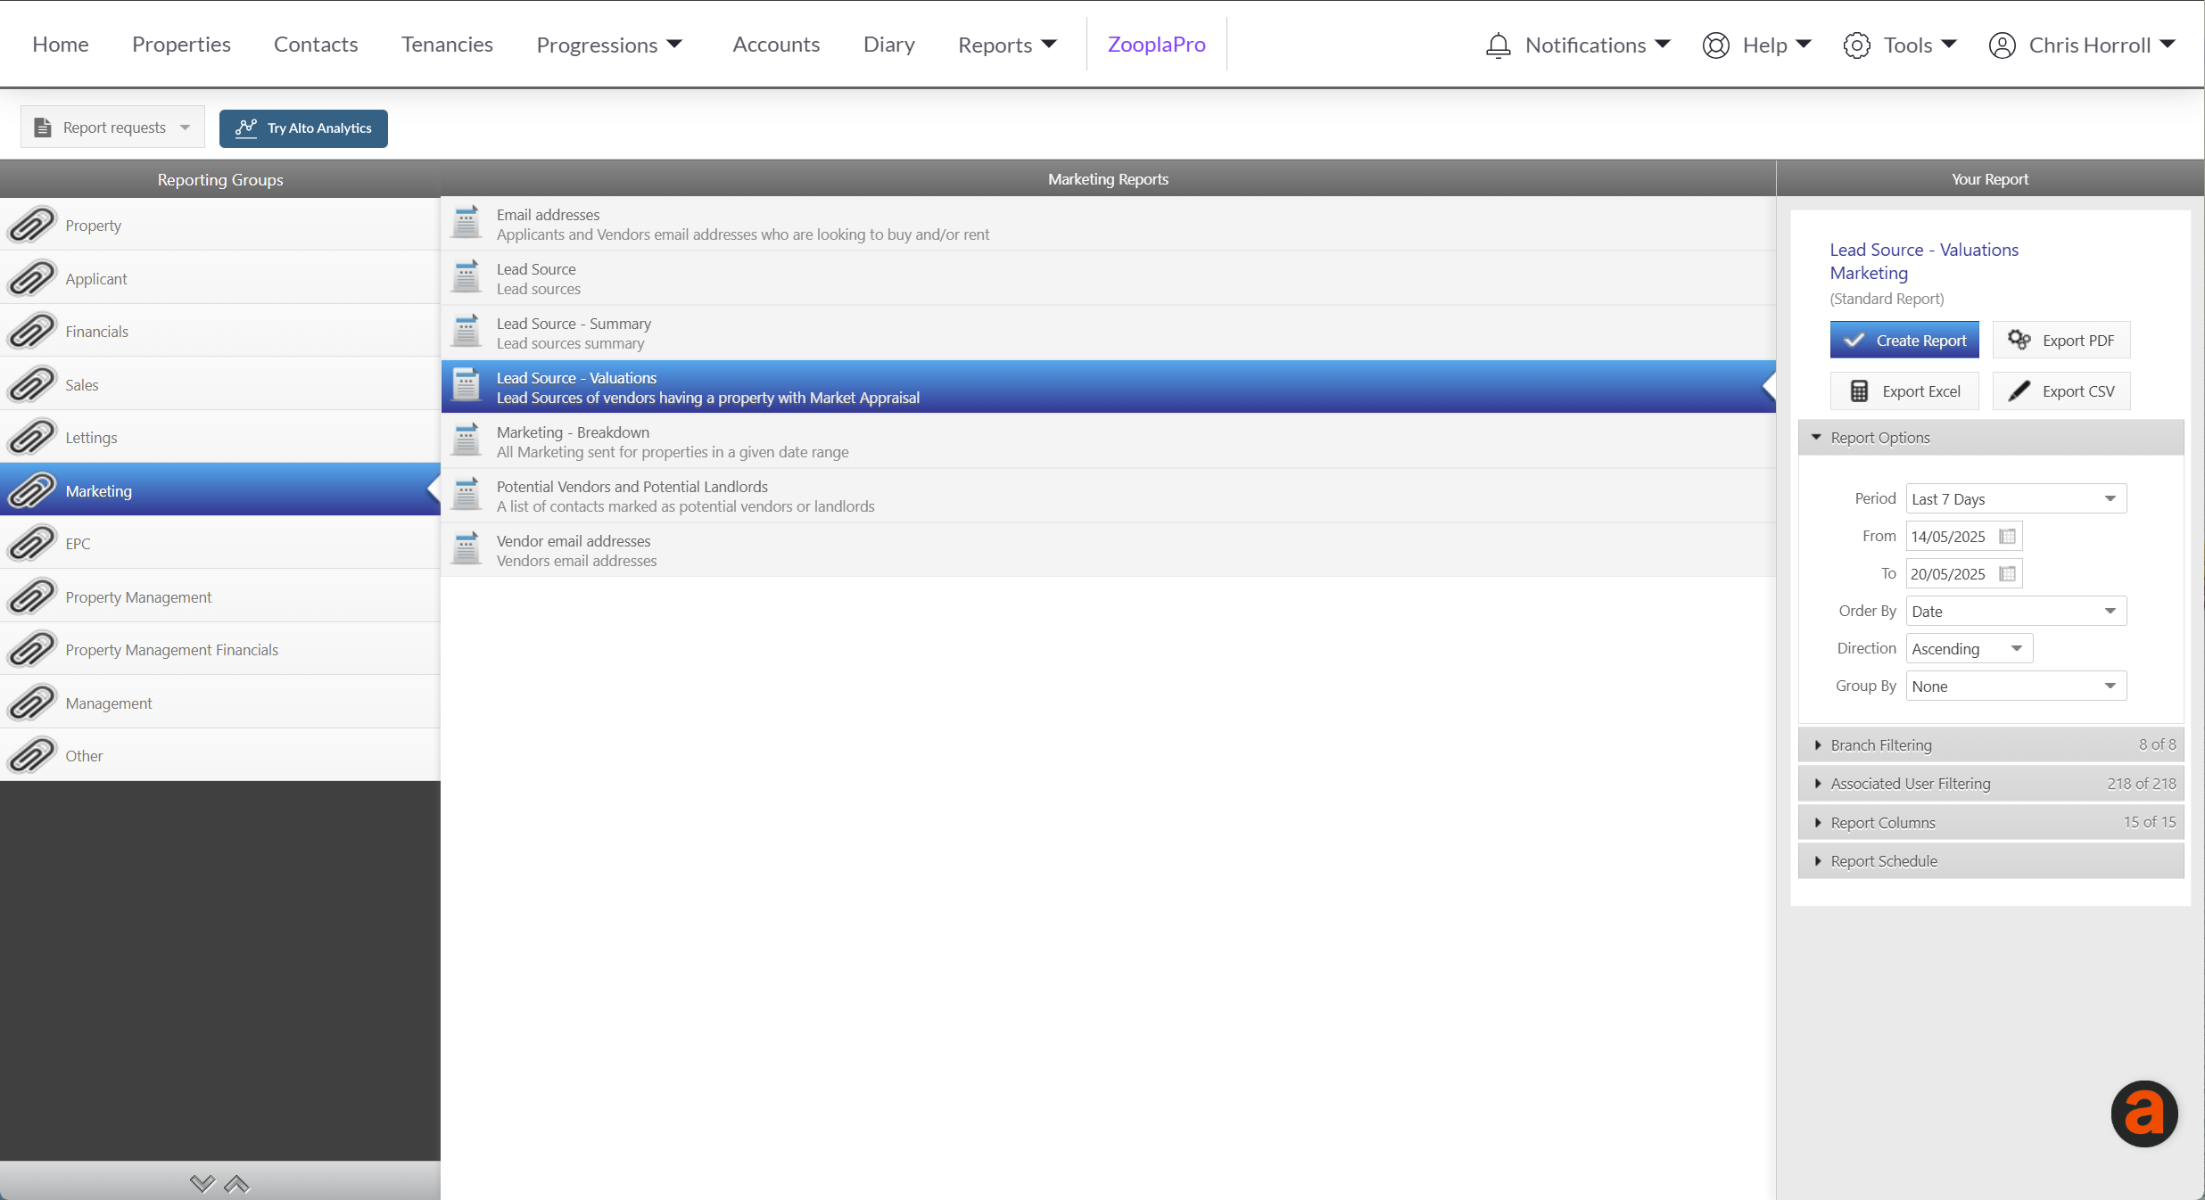Click the Help lifebuoy icon
Screen dimensions: 2205x1200
click(1715, 45)
